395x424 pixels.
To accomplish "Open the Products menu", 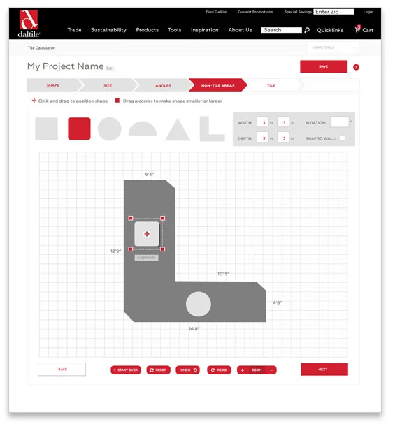I will pyautogui.click(x=148, y=30).
